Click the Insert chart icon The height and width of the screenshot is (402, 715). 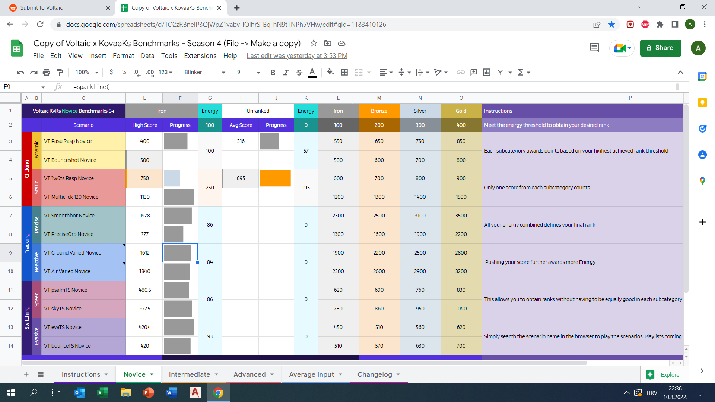pos(487,72)
